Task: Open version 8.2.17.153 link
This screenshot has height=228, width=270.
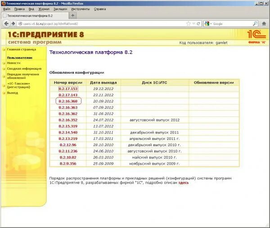Action: [68, 89]
